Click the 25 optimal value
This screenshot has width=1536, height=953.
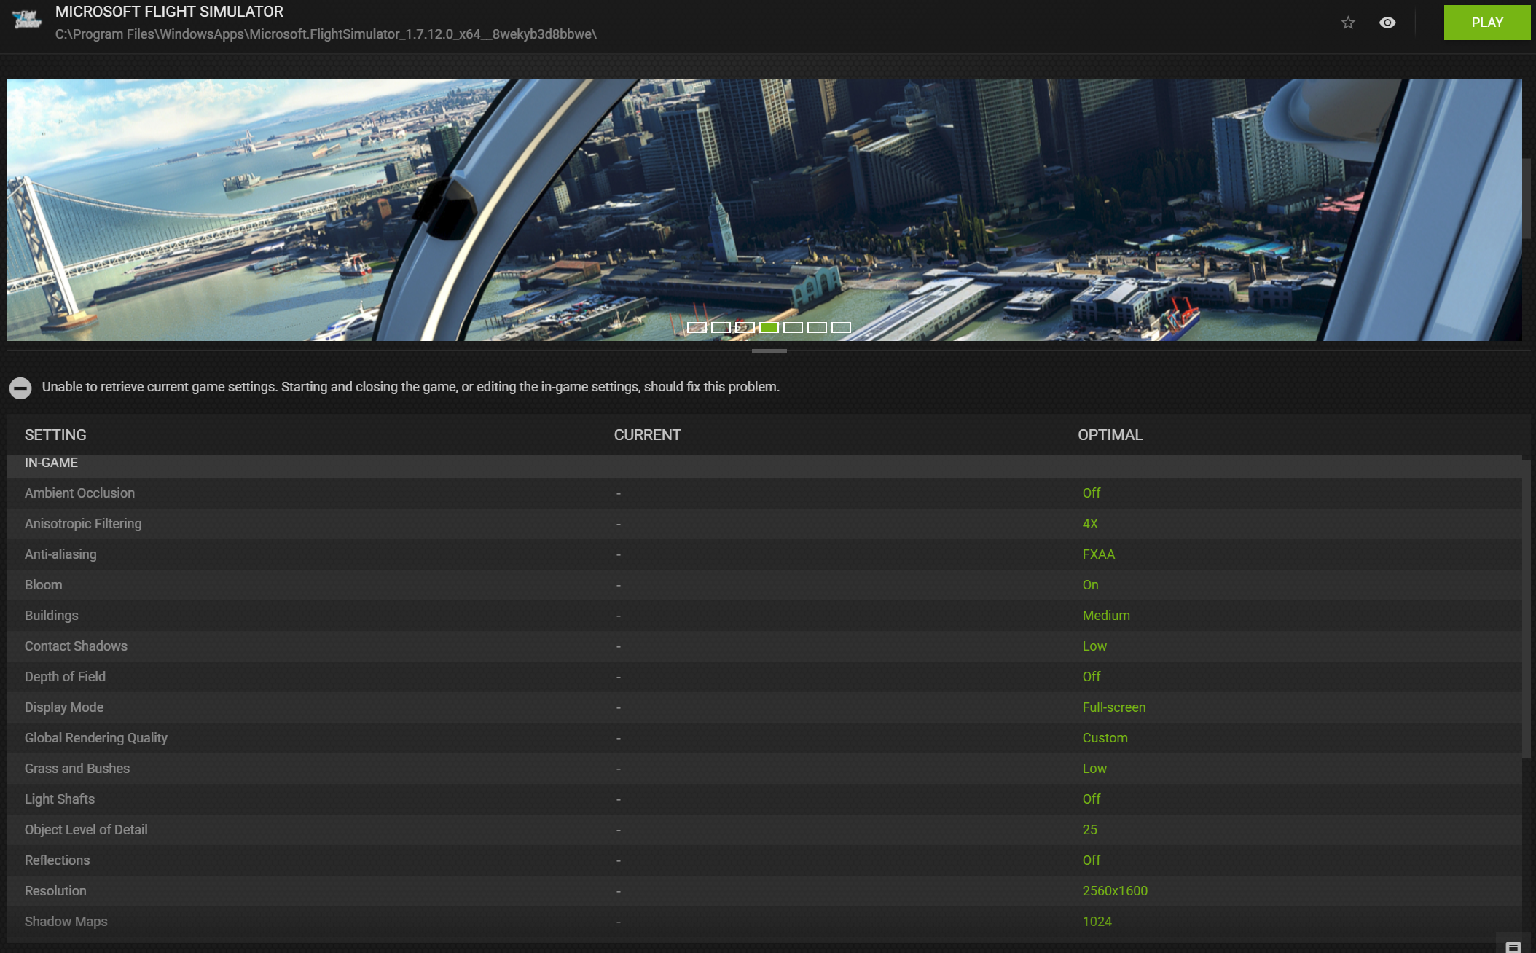click(x=1089, y=830)
